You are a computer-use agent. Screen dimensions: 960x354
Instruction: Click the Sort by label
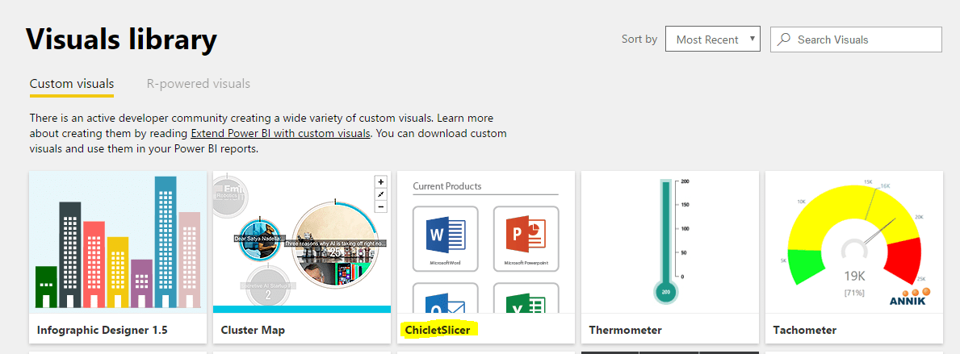point(639,40)
